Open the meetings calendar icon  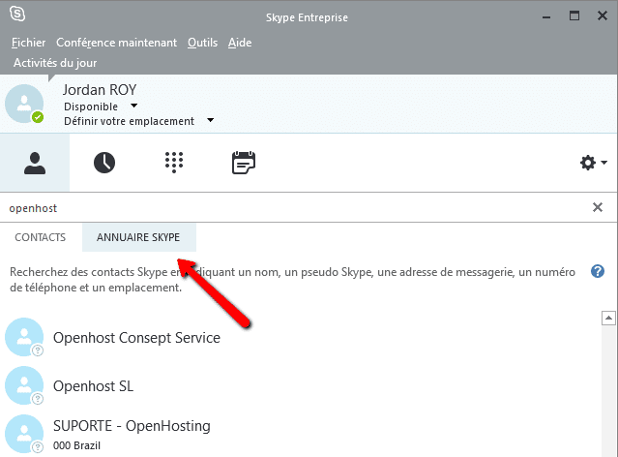244,163
